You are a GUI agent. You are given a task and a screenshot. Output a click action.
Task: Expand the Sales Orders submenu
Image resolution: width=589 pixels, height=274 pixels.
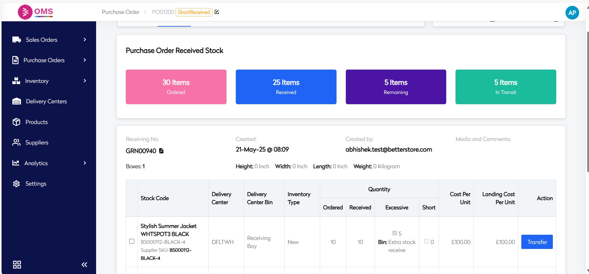click(x=85, y=40)
